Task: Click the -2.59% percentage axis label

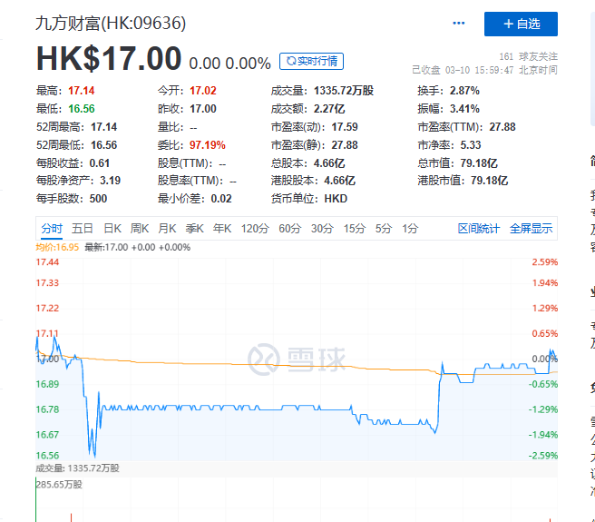Action: (x=543, y=455)
